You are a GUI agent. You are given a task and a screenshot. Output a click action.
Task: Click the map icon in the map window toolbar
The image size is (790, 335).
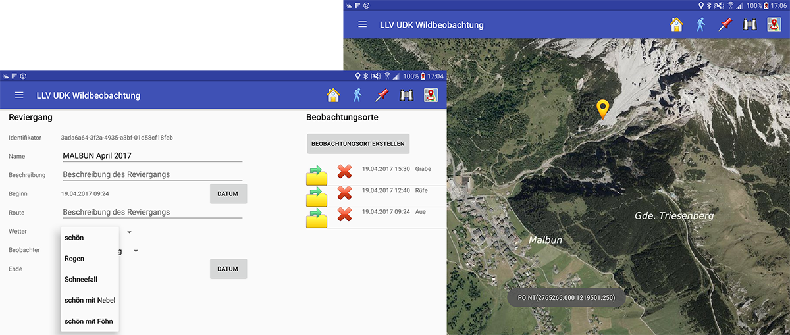774,24
